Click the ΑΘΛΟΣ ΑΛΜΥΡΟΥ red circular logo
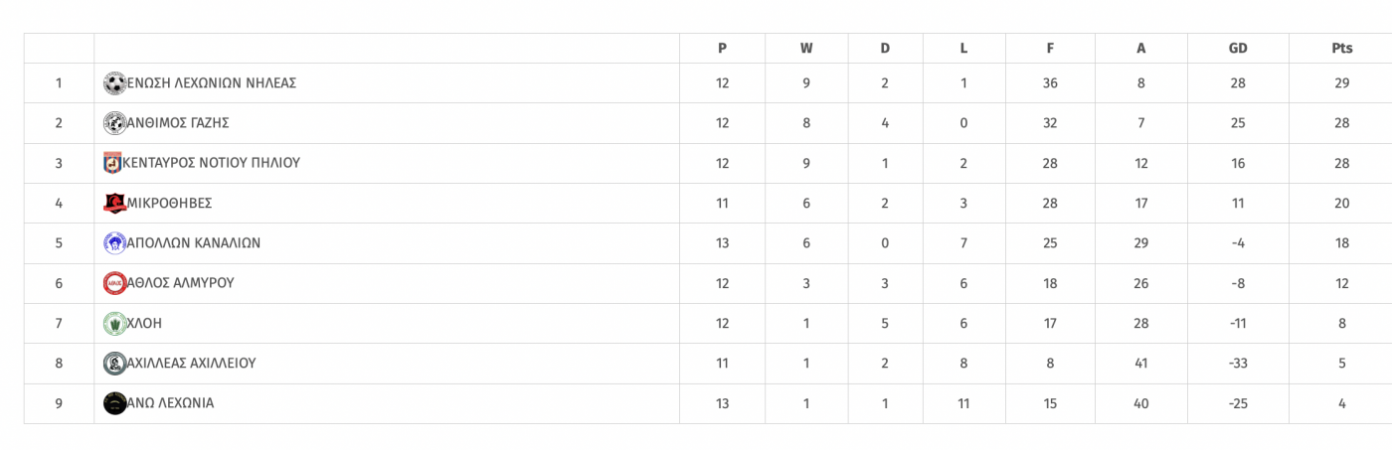Viewport: 1392px width, 450px height. [114, 283]
